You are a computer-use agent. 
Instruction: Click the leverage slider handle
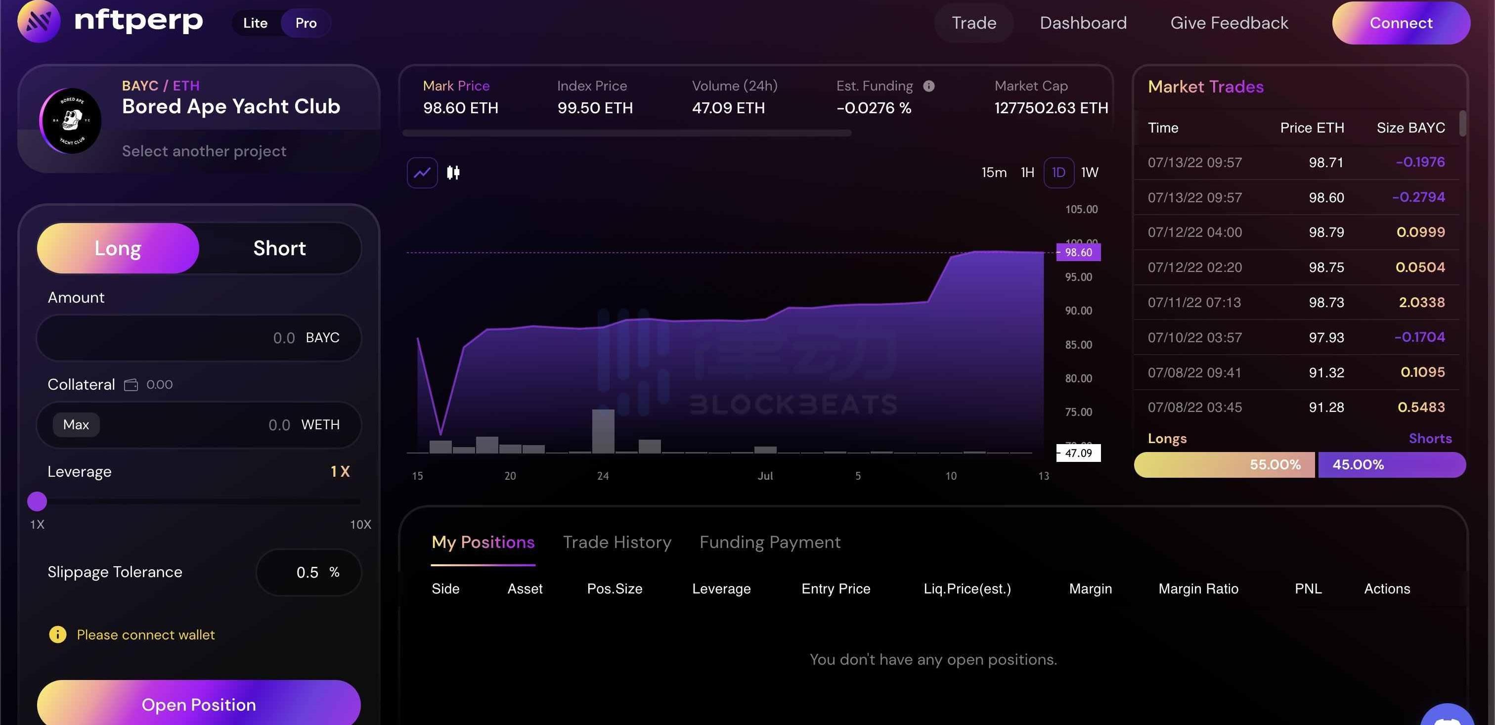coord(37,501)
